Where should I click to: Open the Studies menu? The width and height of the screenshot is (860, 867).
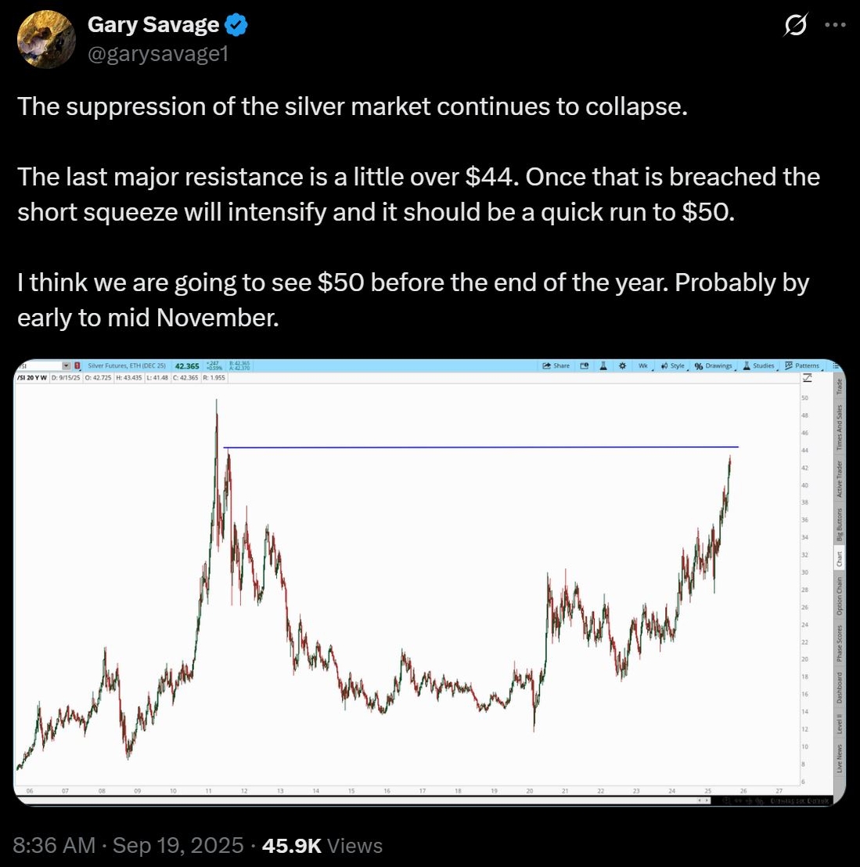pos(760,366)
